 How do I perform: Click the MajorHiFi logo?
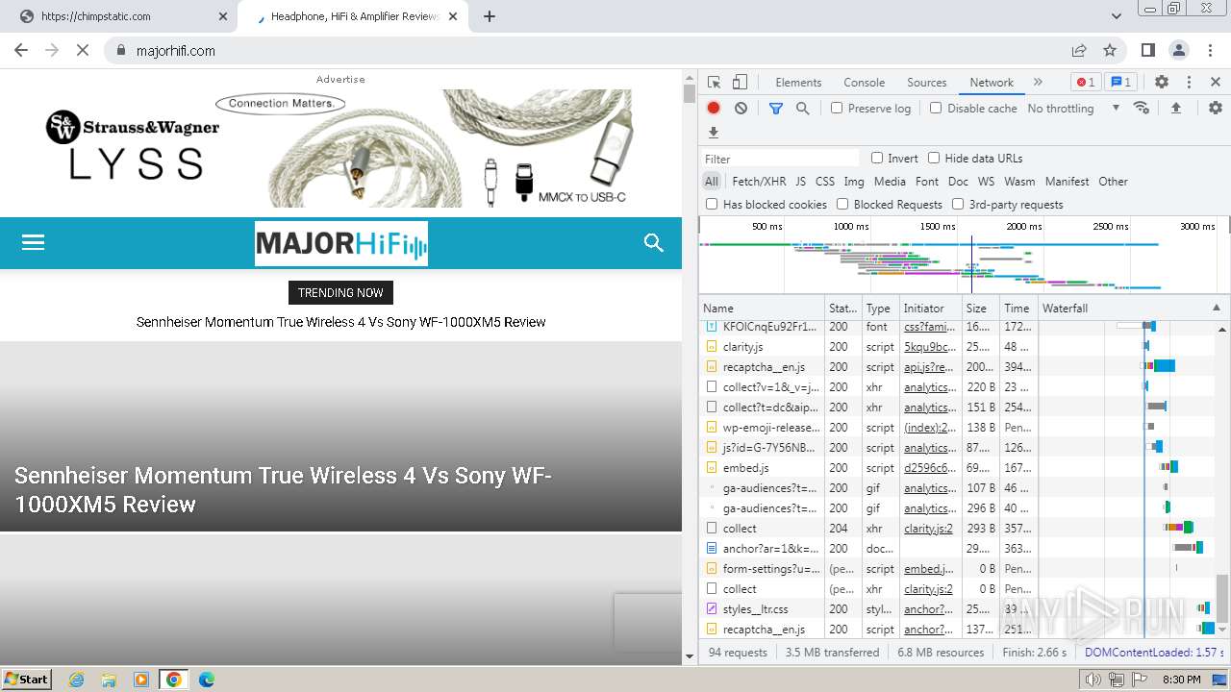[x=341, y=244]
